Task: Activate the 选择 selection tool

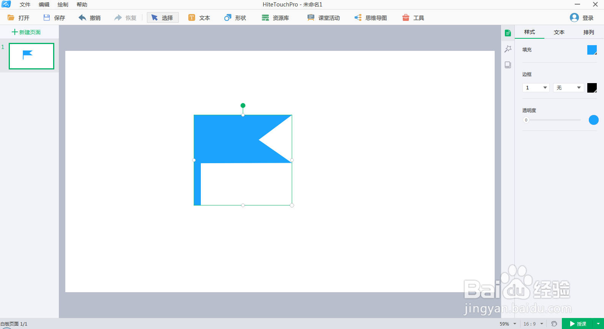Action: 162,18
